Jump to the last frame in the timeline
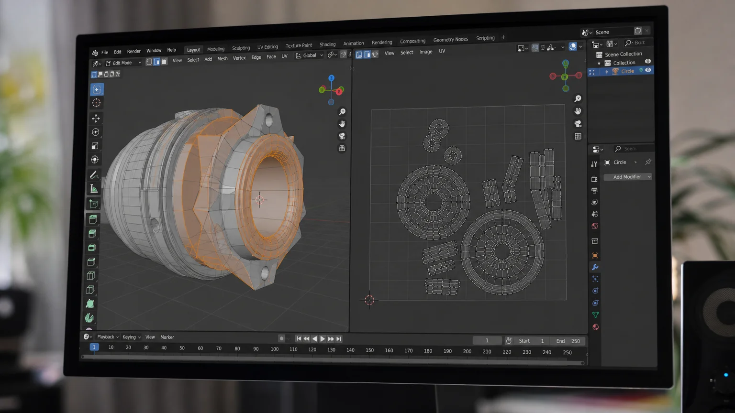735x413 pixels. tap(339, 339)
